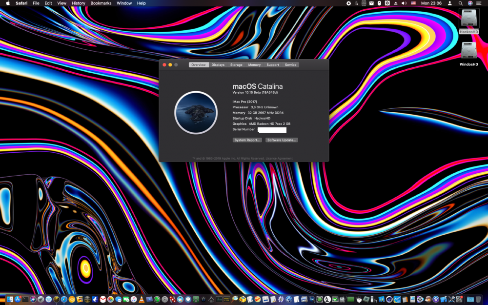Click the eject icon in menu bar

[x=396, y=3]
